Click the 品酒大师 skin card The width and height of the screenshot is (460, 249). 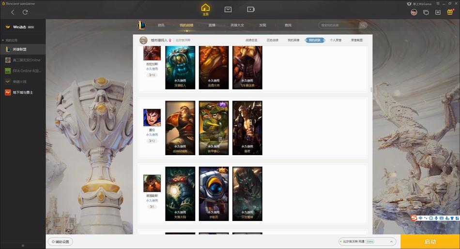point(214,67)
